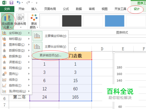The width and height of the screenshot is (146, 109).
Task: Switch to the 插入 tab
Action: coord(34,9)
